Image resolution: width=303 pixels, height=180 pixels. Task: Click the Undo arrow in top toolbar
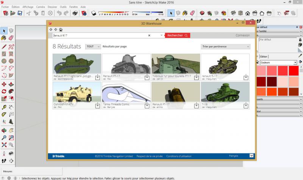(x=59, y=13)
